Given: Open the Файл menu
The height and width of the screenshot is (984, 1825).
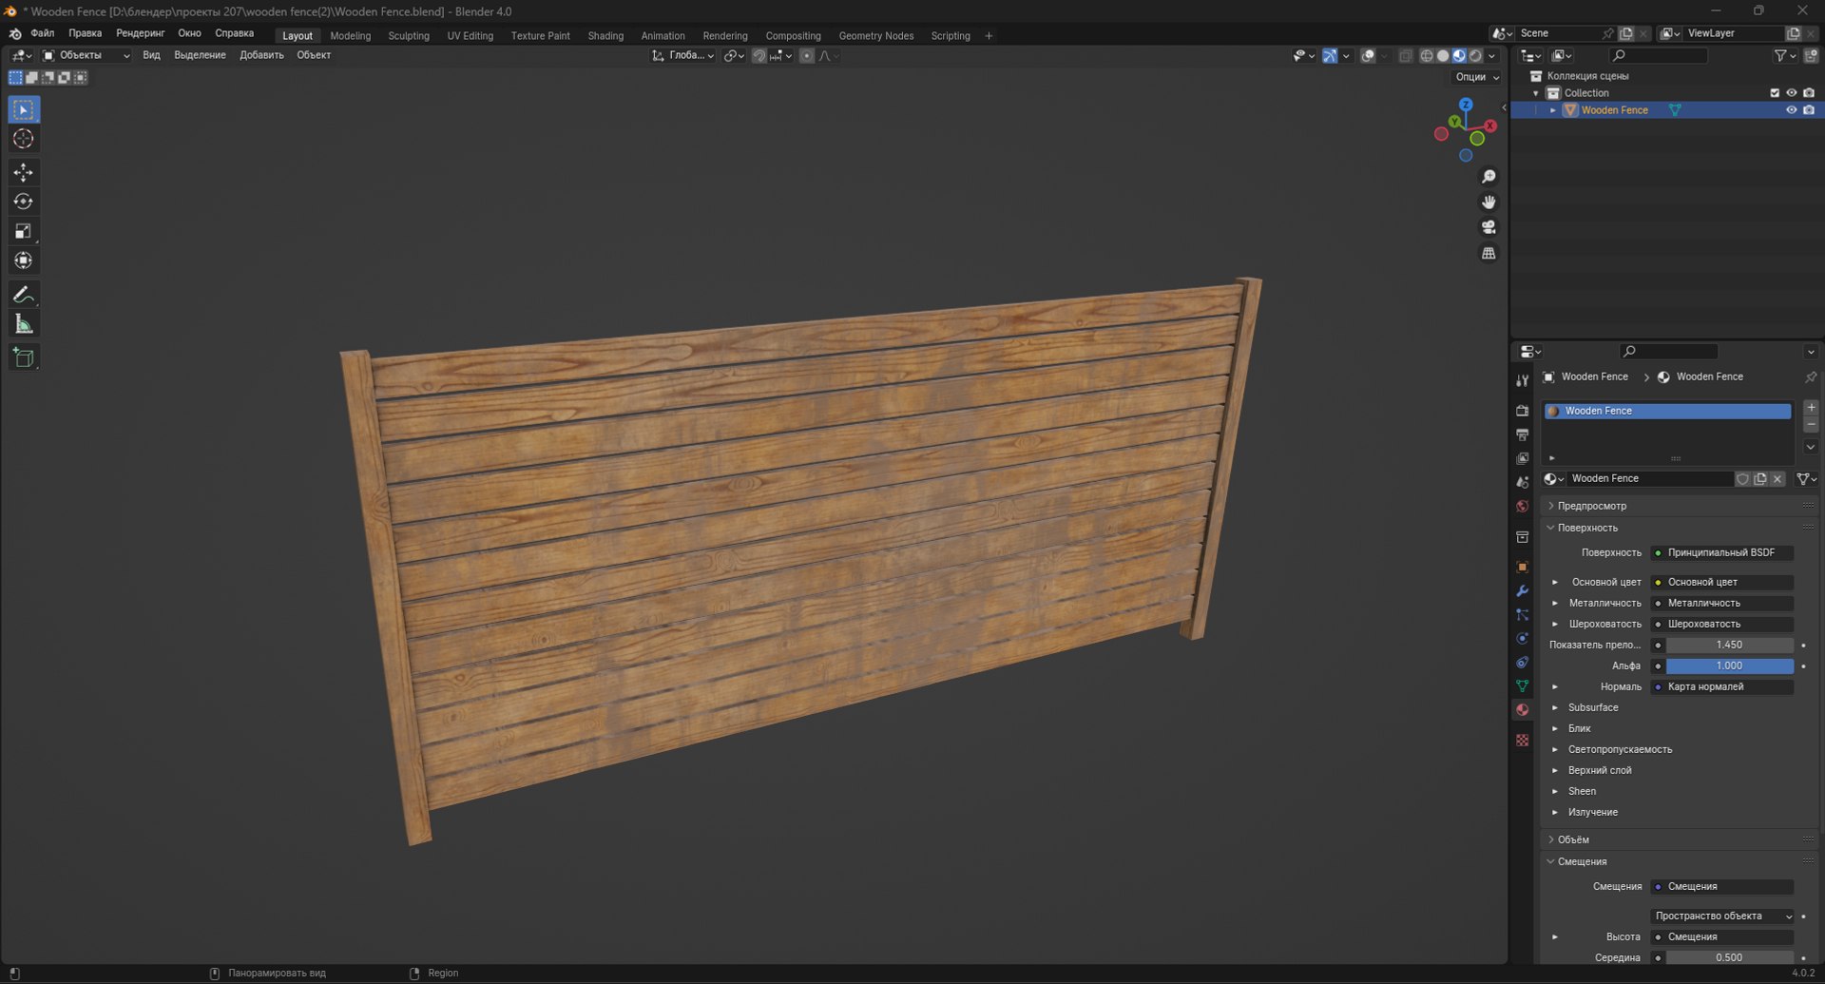Looking at the screenshot, I should tap(43, 33).
